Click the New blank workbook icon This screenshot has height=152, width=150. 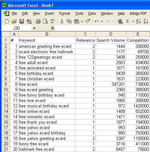(7, 21)
